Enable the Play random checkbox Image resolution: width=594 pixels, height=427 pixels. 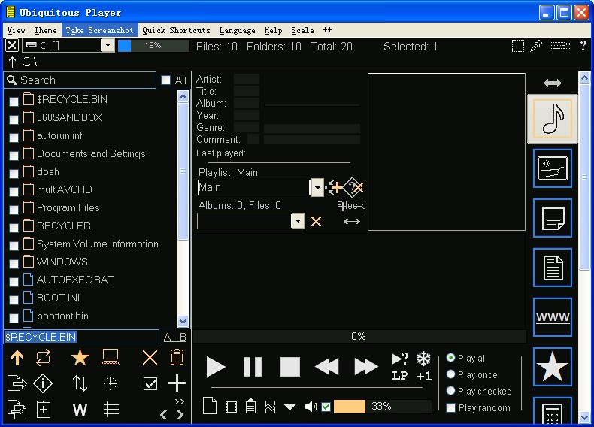pos(451,407)
